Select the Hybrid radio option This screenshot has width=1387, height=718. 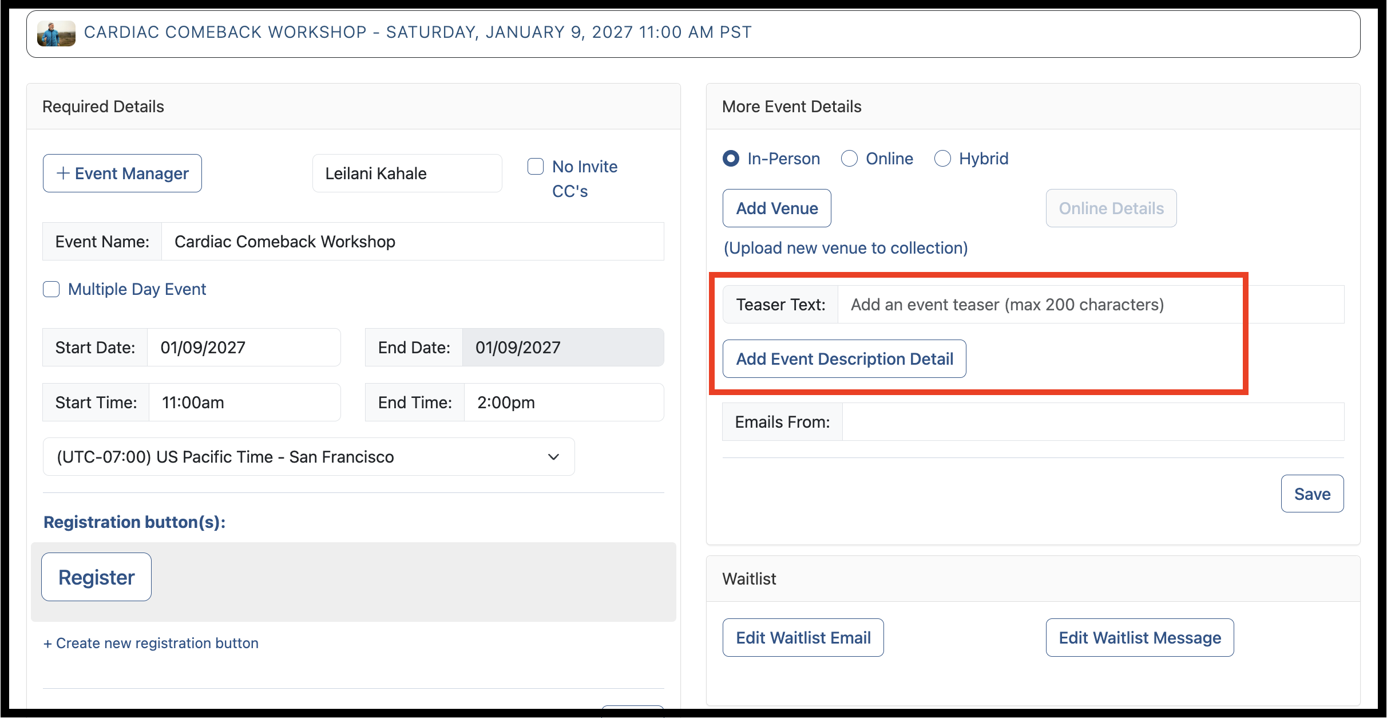pos(942,159)
